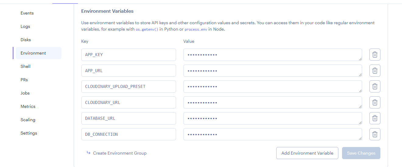The width and height of the screenshot is (402, 167).
Task: Click the Create Environment Group link
Action: (x=120, y=153)
